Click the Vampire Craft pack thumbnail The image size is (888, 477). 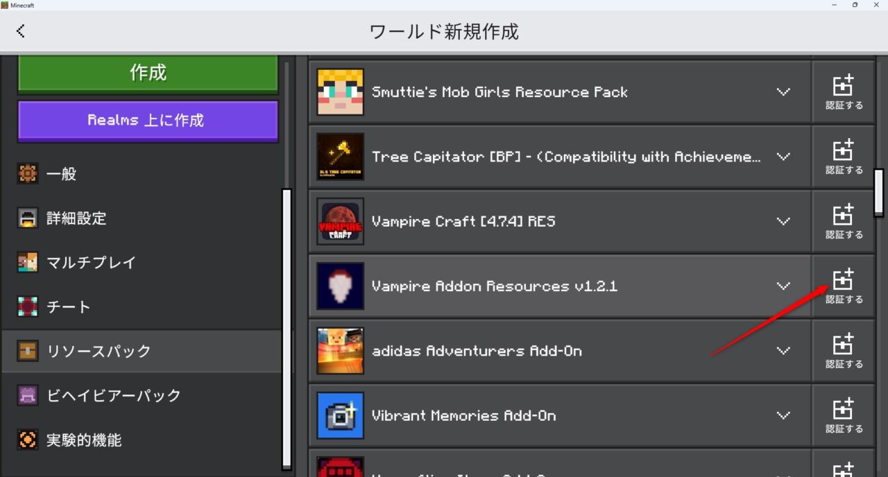[x=341, y=221]
